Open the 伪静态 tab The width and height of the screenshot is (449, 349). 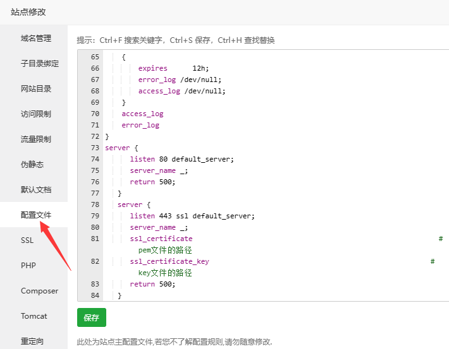click(32, 165)
